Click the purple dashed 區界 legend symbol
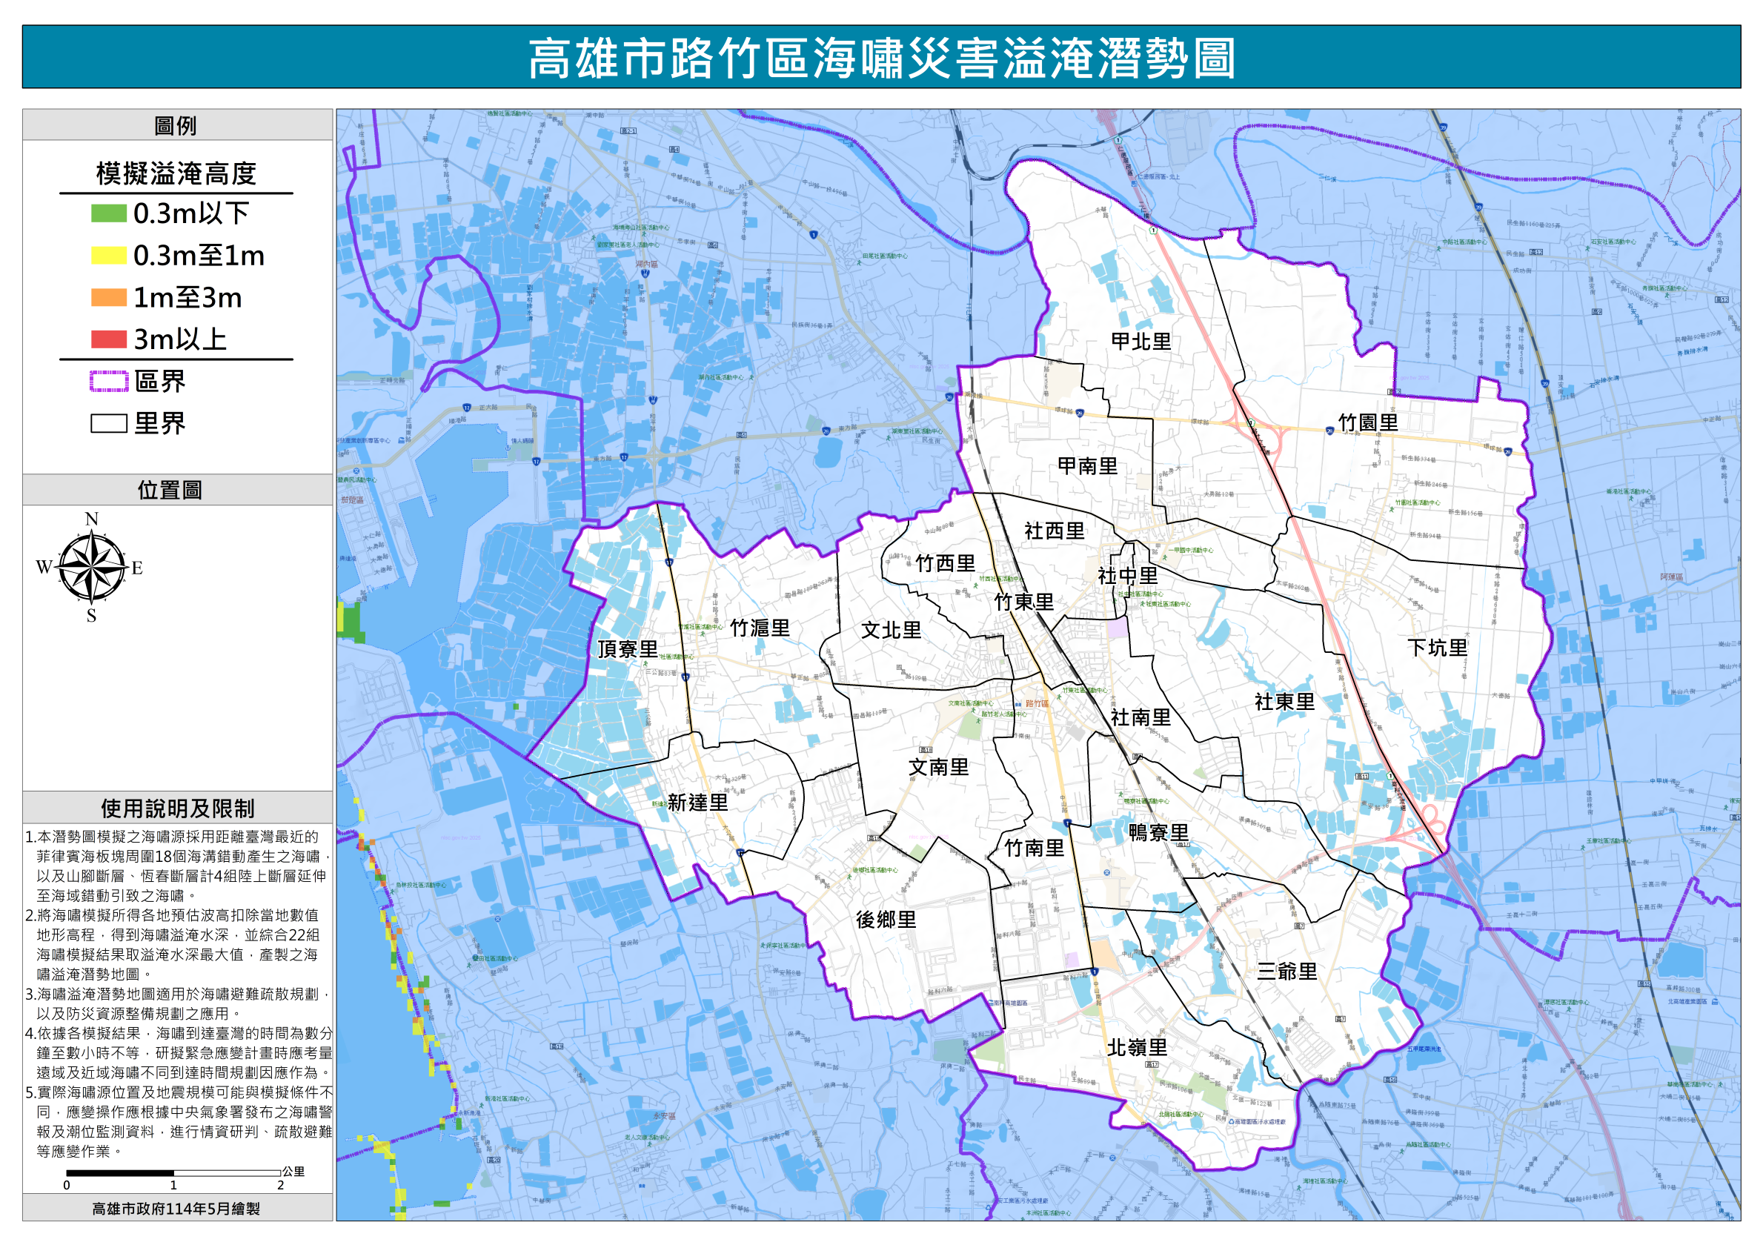 pyautogui.click(x=108, y=381)
